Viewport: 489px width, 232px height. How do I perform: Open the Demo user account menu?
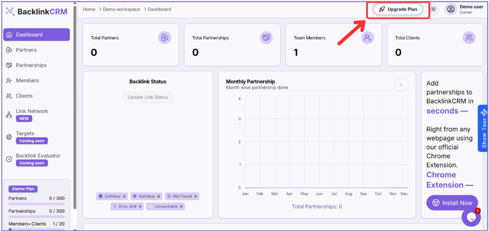[x=471, y=9]
